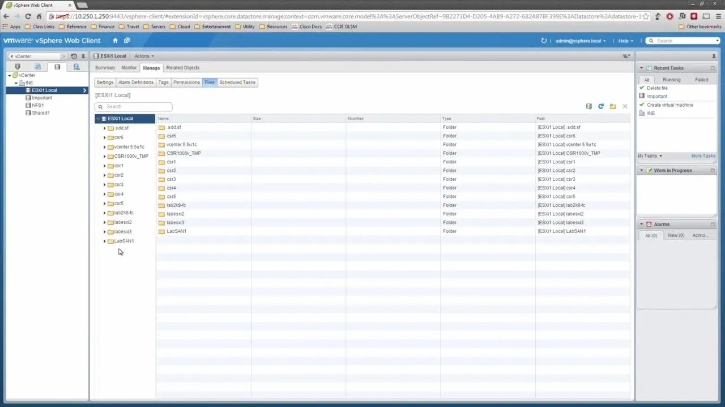Sort files by the Size column header

point(298,119)
